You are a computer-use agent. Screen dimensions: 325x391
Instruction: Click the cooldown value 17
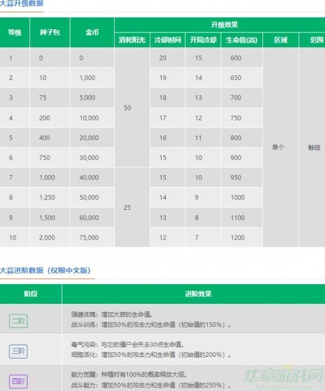click(x=163, y=118)
